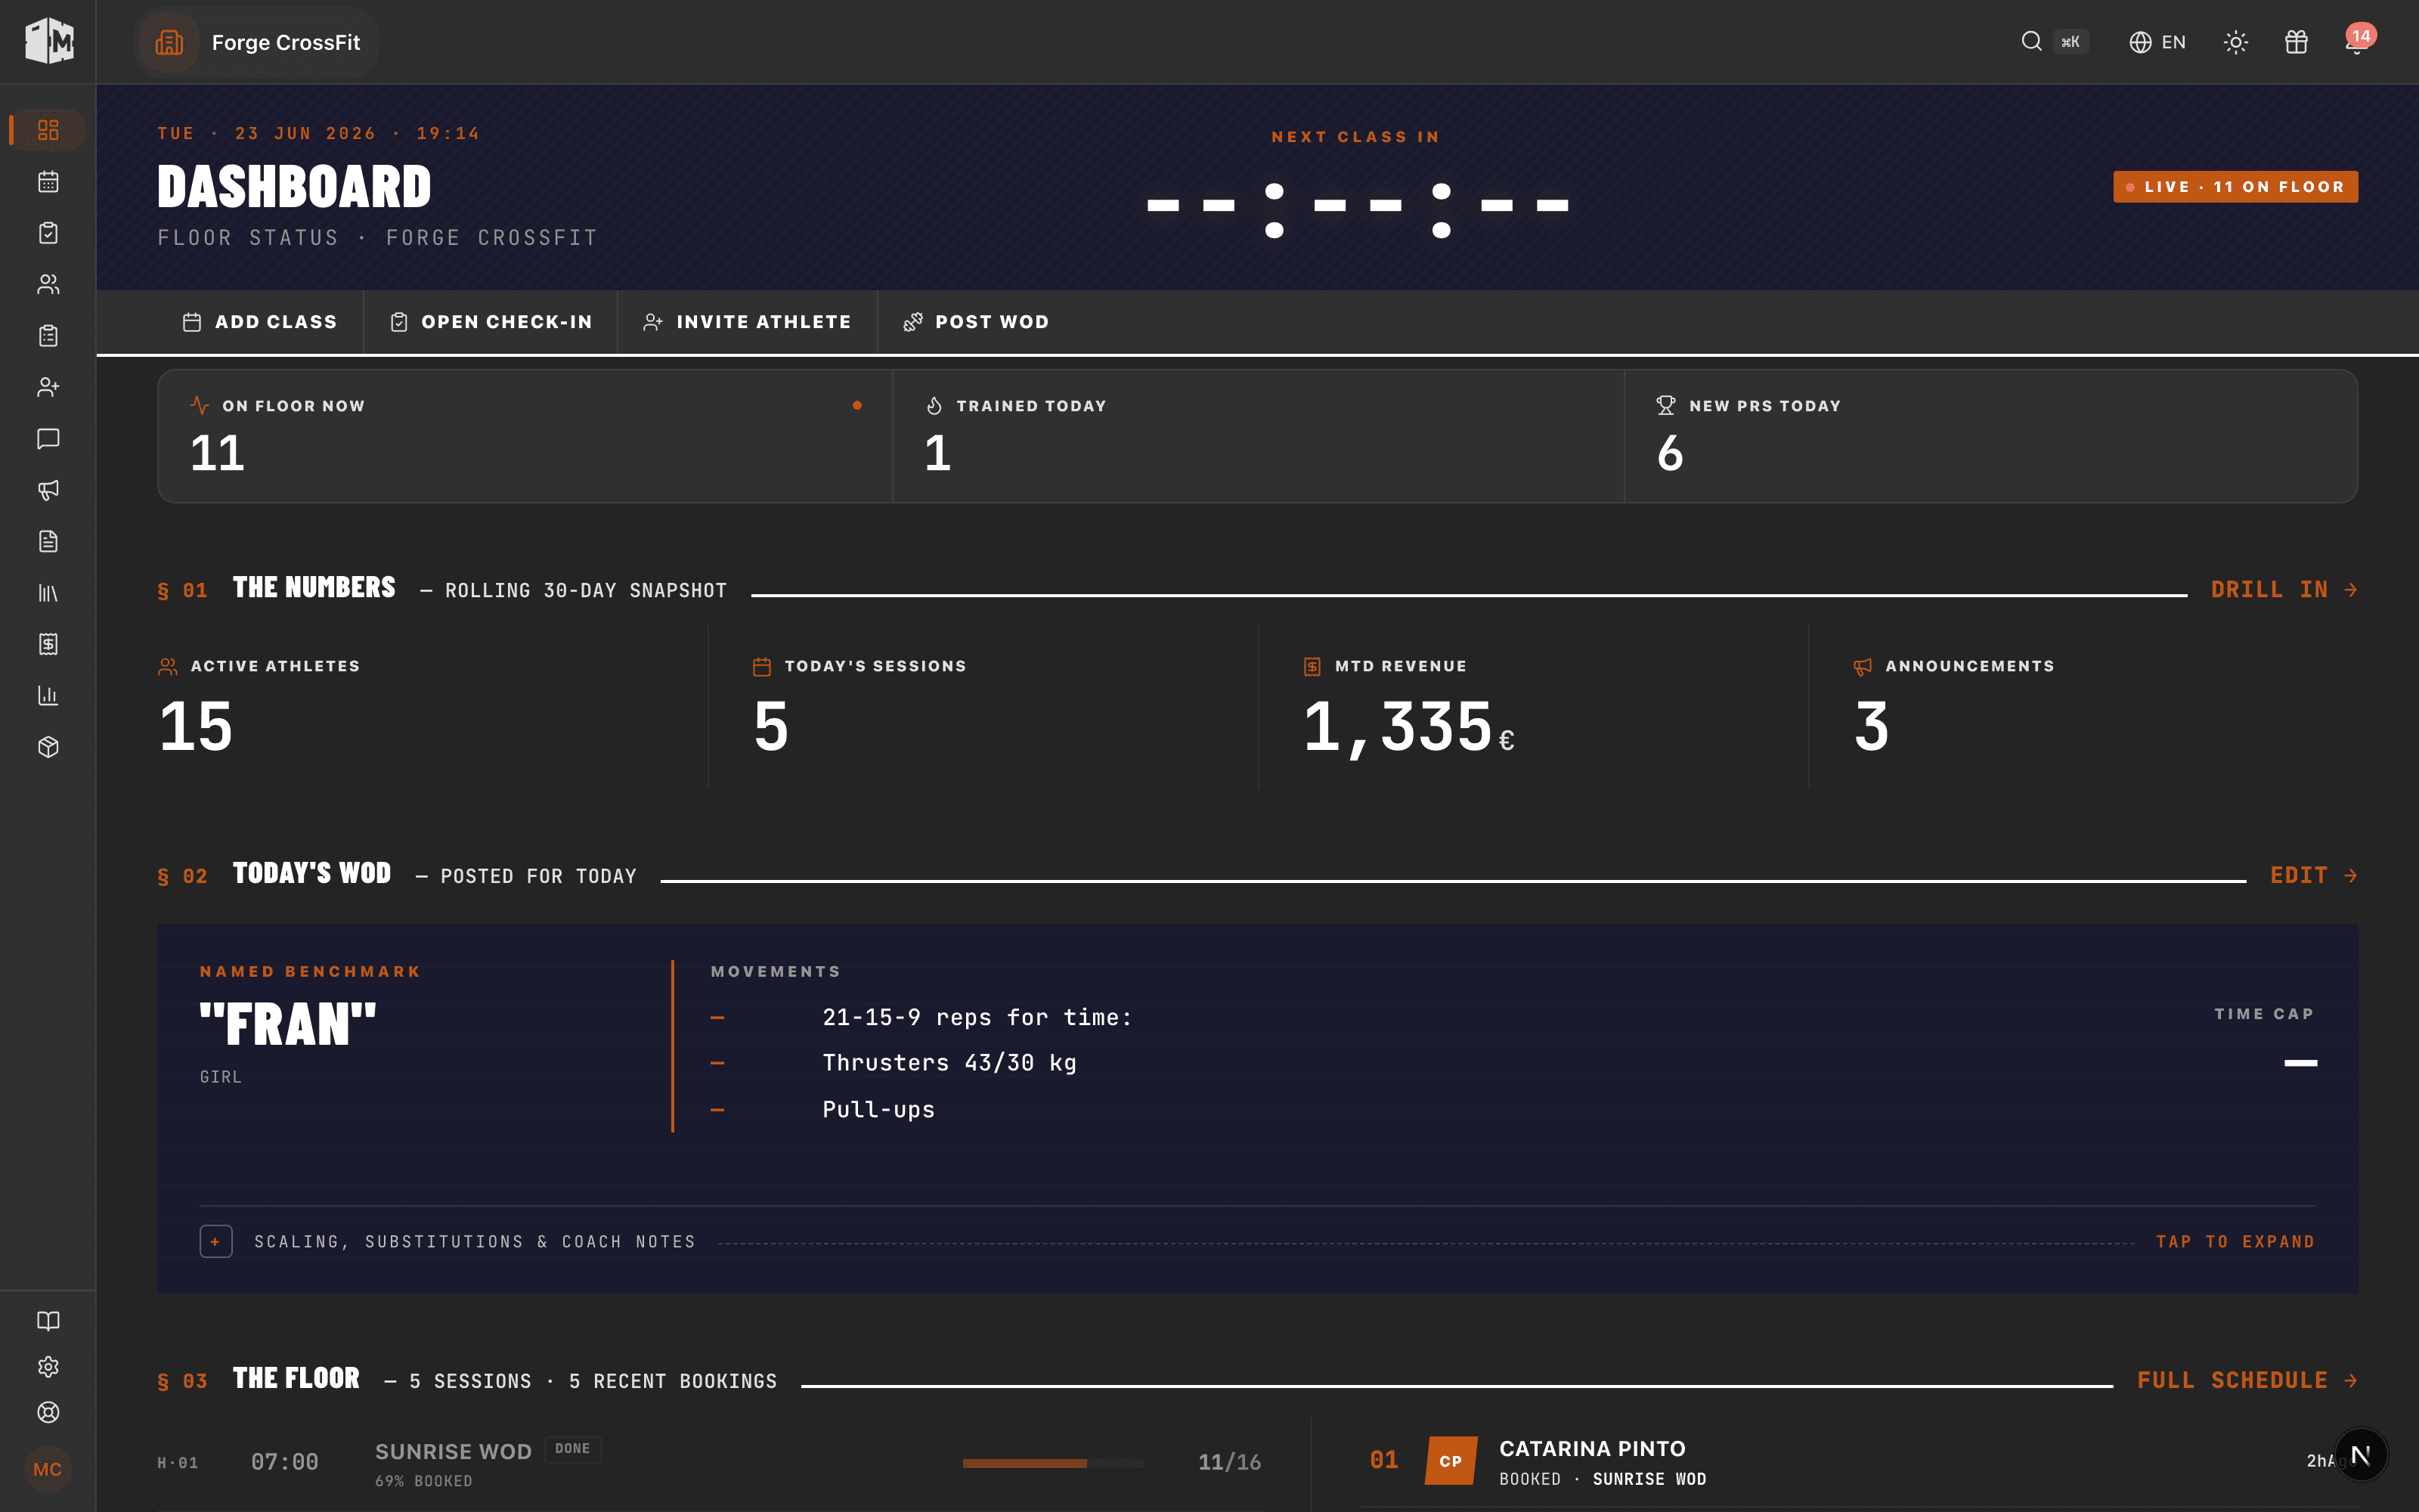Click the ⌘K search shortcut hint
The image size is (2419, 1512).
click(x=2071, y=42)
